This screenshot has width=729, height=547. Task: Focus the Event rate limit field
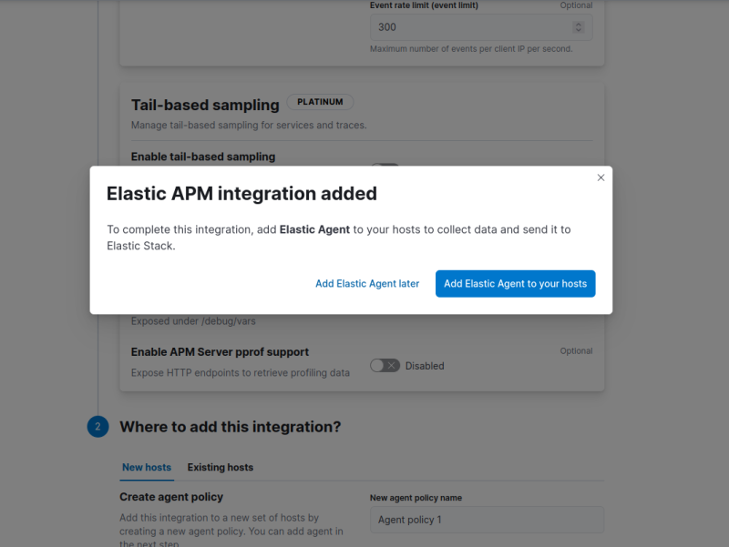(474, 27)
